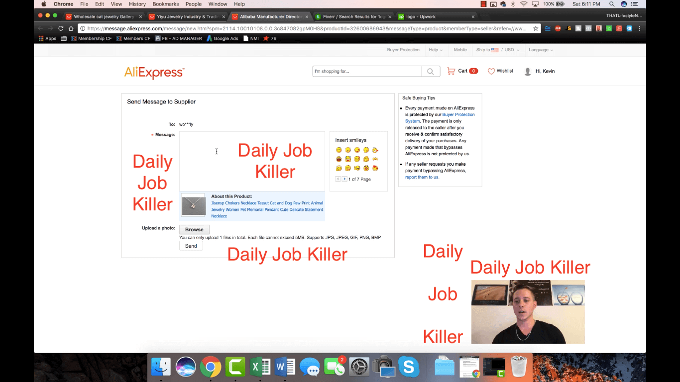Open the shopping Cart icon

tap(451, 71)
